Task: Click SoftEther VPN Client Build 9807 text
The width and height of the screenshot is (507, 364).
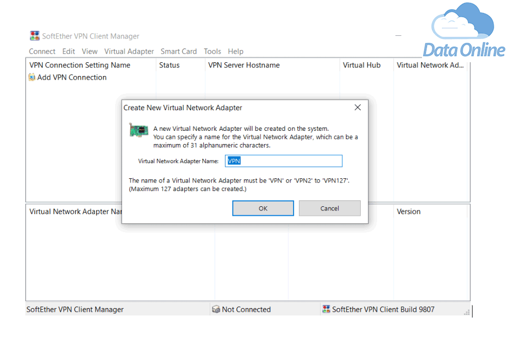Action: click(x=383, y=310)
